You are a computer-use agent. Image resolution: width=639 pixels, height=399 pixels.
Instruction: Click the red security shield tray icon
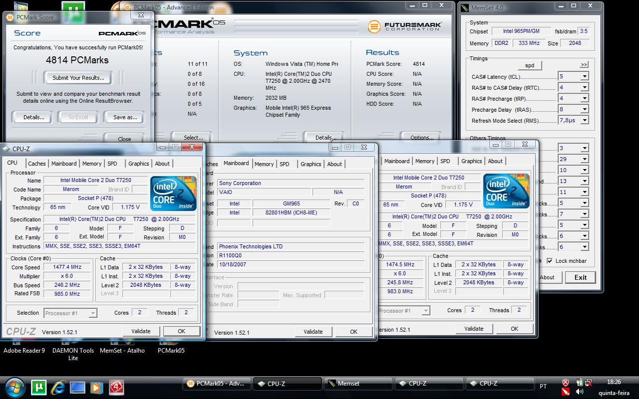click(566, 383)
